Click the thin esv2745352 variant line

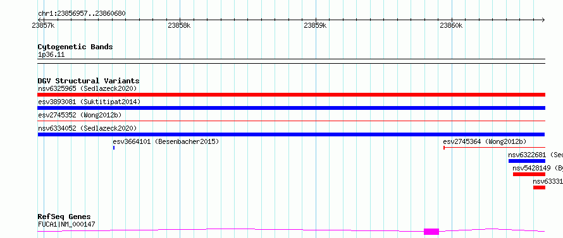coord(291,121)
